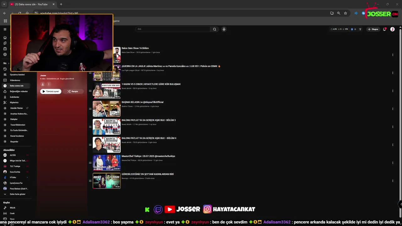Open the blue Shazam extension icon
This screenshot has height=226, width=402.
tap(363, 13)
